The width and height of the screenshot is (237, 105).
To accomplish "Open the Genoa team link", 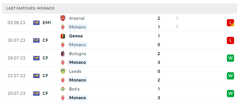I will pos(76,36).
